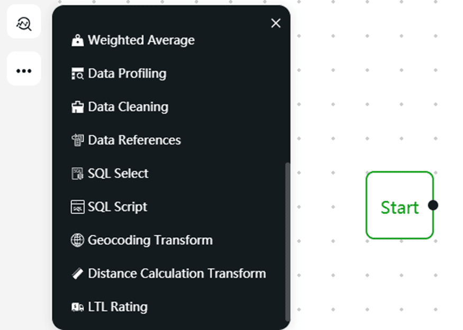
Task: Click the Weighted Average weight icon
Action: point(77,41)
